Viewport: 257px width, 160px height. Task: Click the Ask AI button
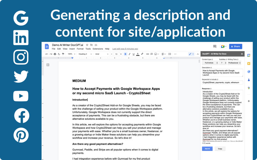[207, 149]
